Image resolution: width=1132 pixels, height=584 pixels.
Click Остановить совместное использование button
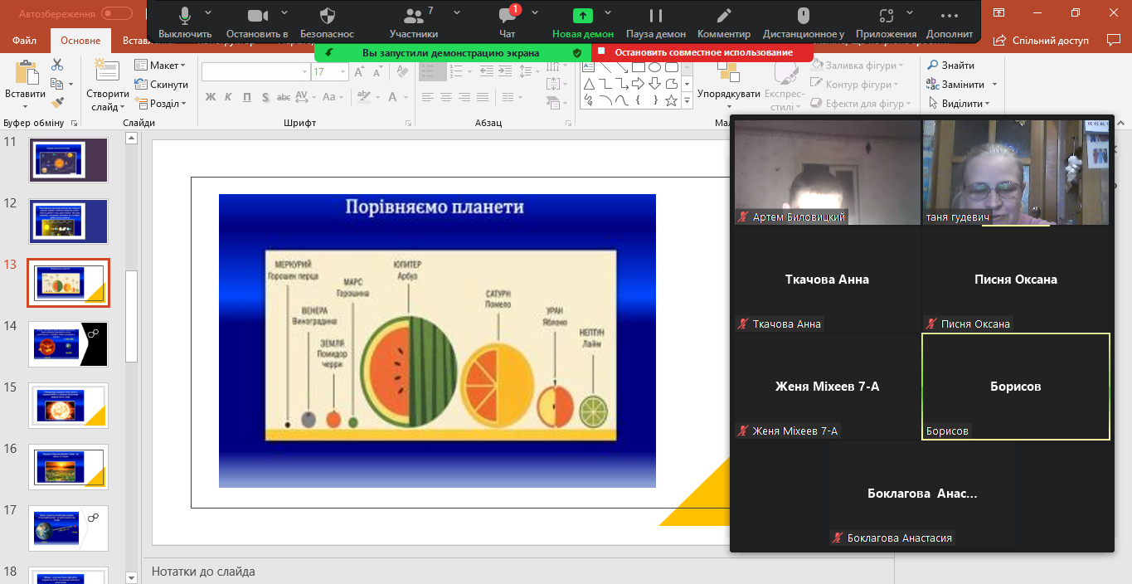coord(696,52)
